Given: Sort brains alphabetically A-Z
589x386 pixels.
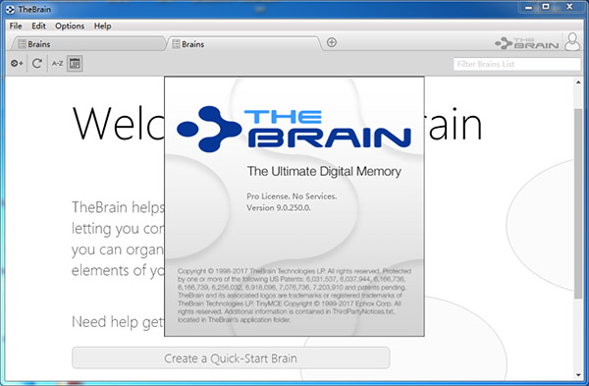Looking at the screenshot, I should coord(57,64).
